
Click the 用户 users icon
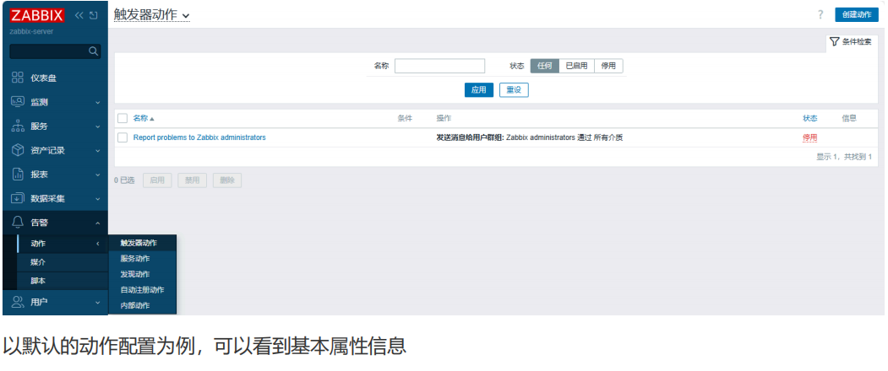point(18,302)
